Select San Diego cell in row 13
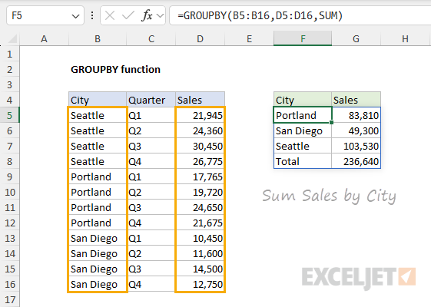431x307 pixels. click(98, 238)
